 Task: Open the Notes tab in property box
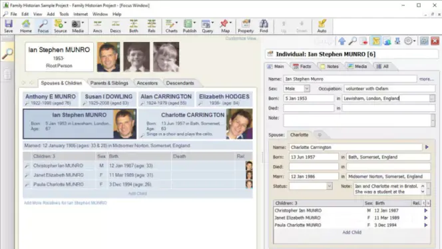point(329,67)
